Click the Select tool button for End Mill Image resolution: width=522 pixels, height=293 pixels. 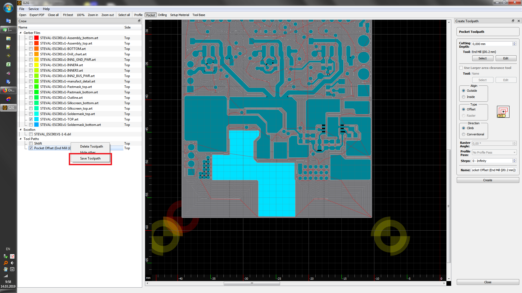coord(482,58)
